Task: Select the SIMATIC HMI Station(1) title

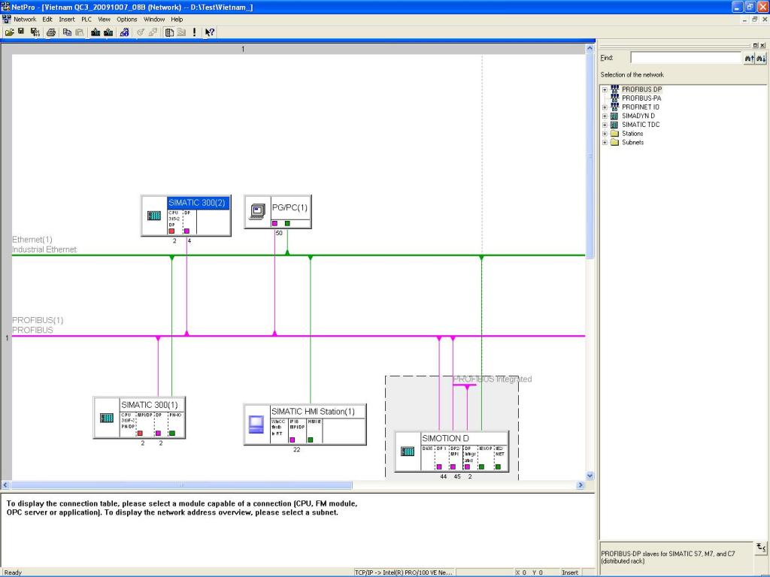Action: click(x=313, y=412)
